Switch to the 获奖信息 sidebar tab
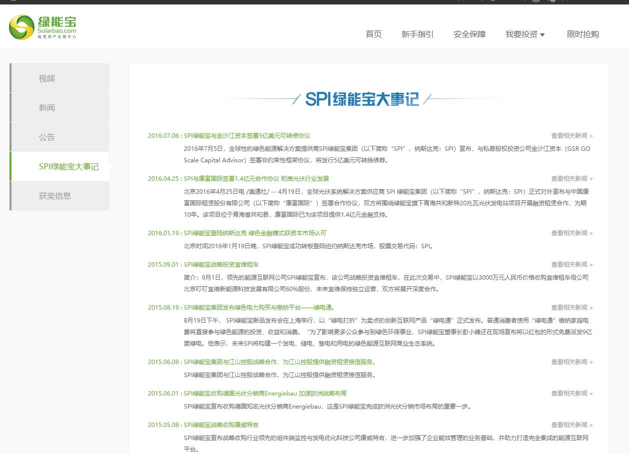 pos(59,196)
